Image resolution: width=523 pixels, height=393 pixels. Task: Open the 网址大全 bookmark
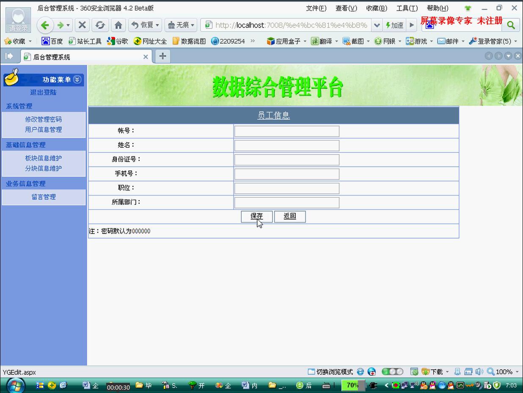150,41
